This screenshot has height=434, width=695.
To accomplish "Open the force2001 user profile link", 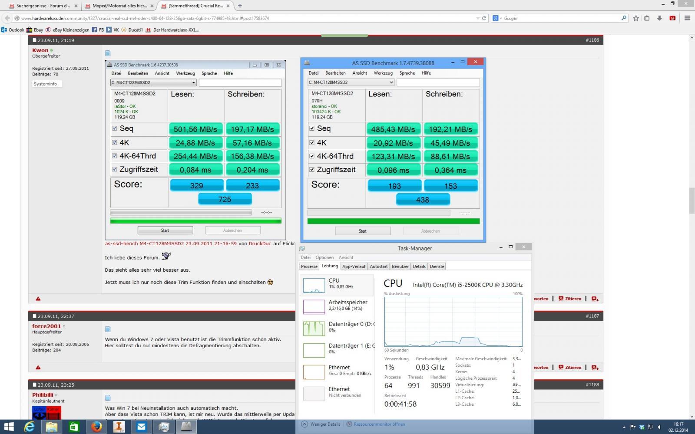I will (46, 326).
